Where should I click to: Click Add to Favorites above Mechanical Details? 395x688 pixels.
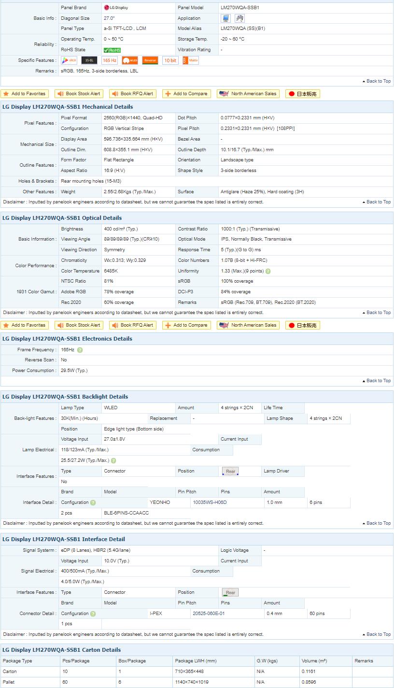click(x=25, y=94)
